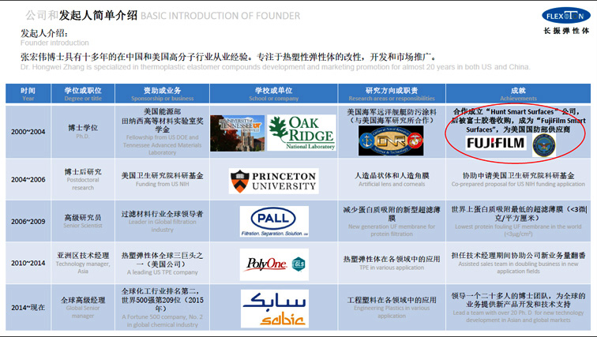Click the Flexton logo in top-right corner

click(565, 16)
